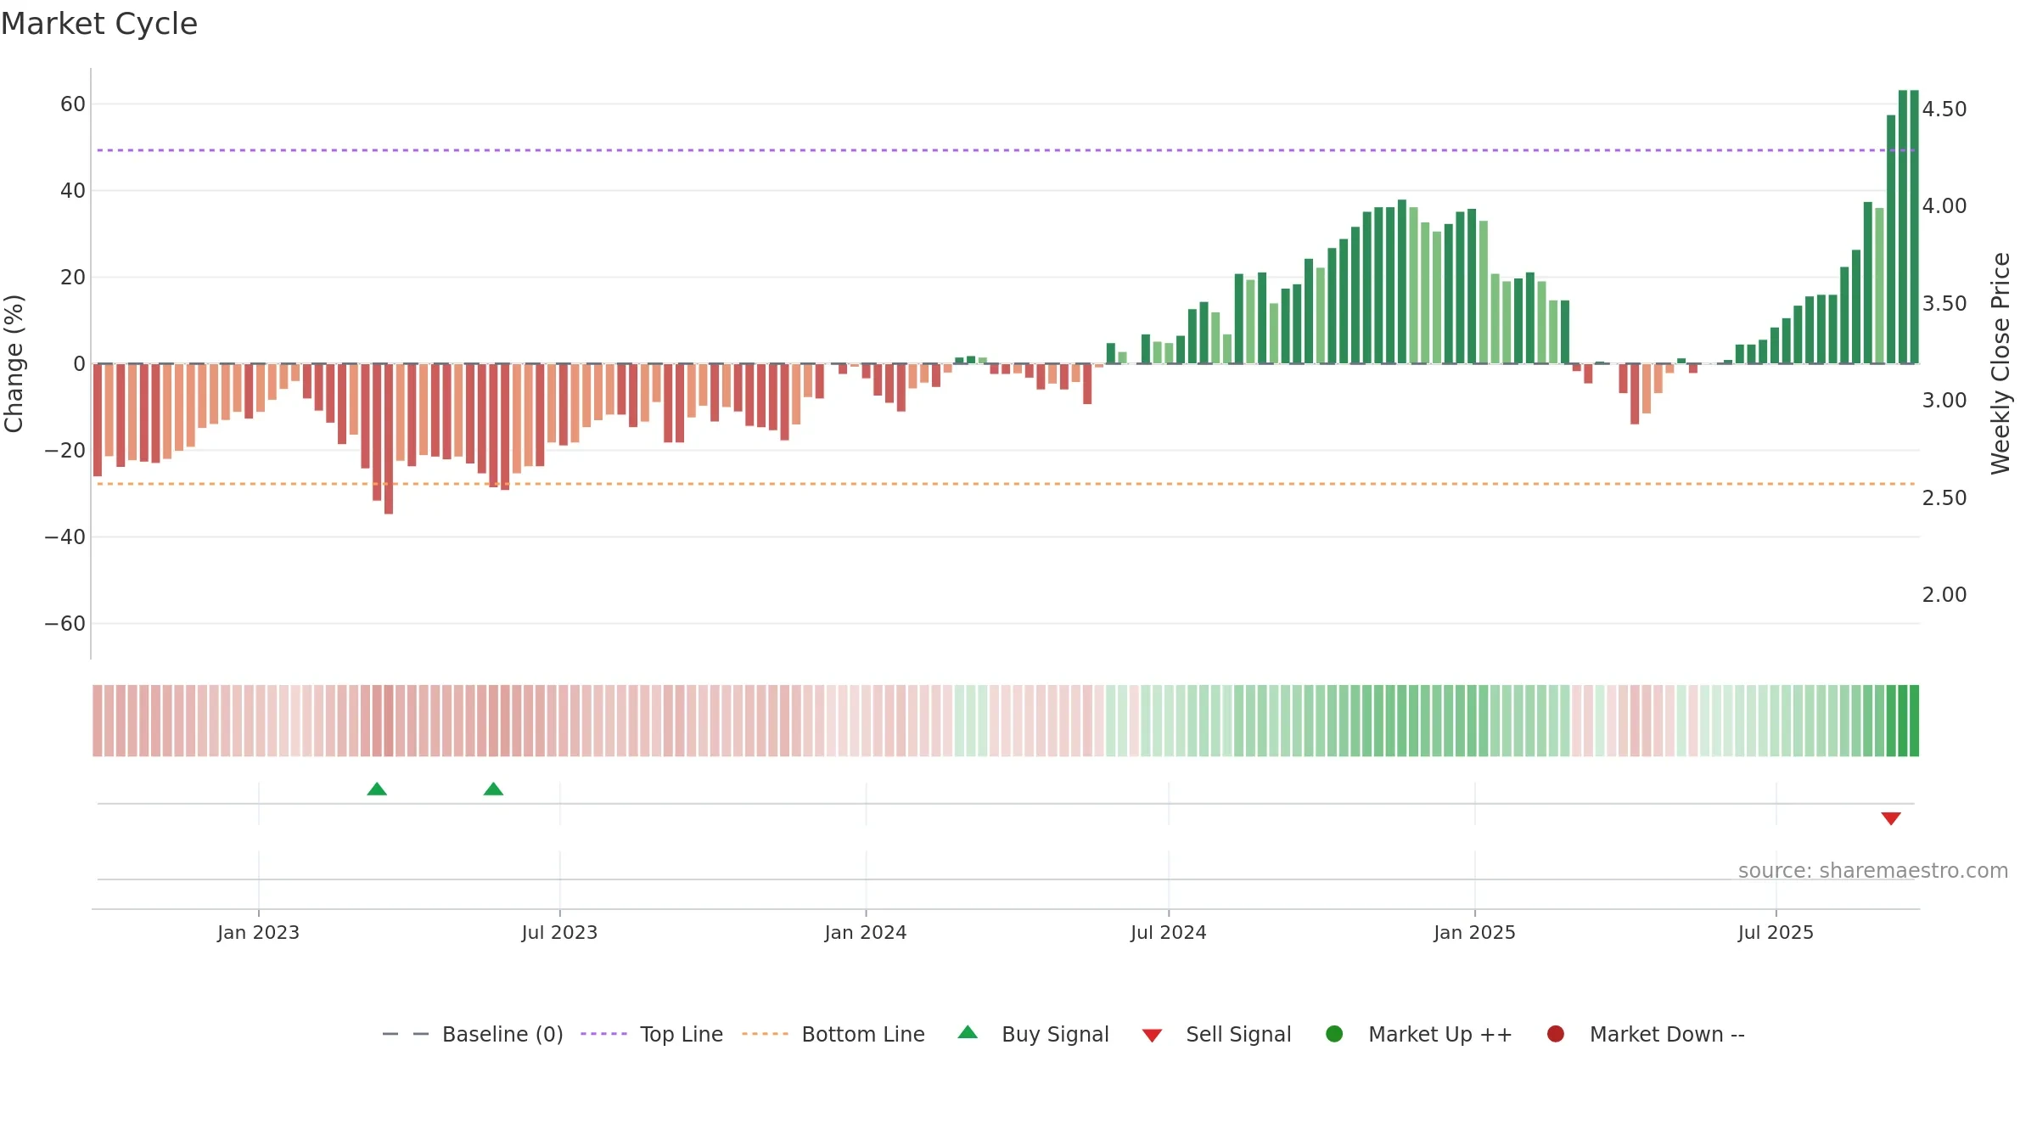Click the Jan 2024 axis label

point(866,933)
